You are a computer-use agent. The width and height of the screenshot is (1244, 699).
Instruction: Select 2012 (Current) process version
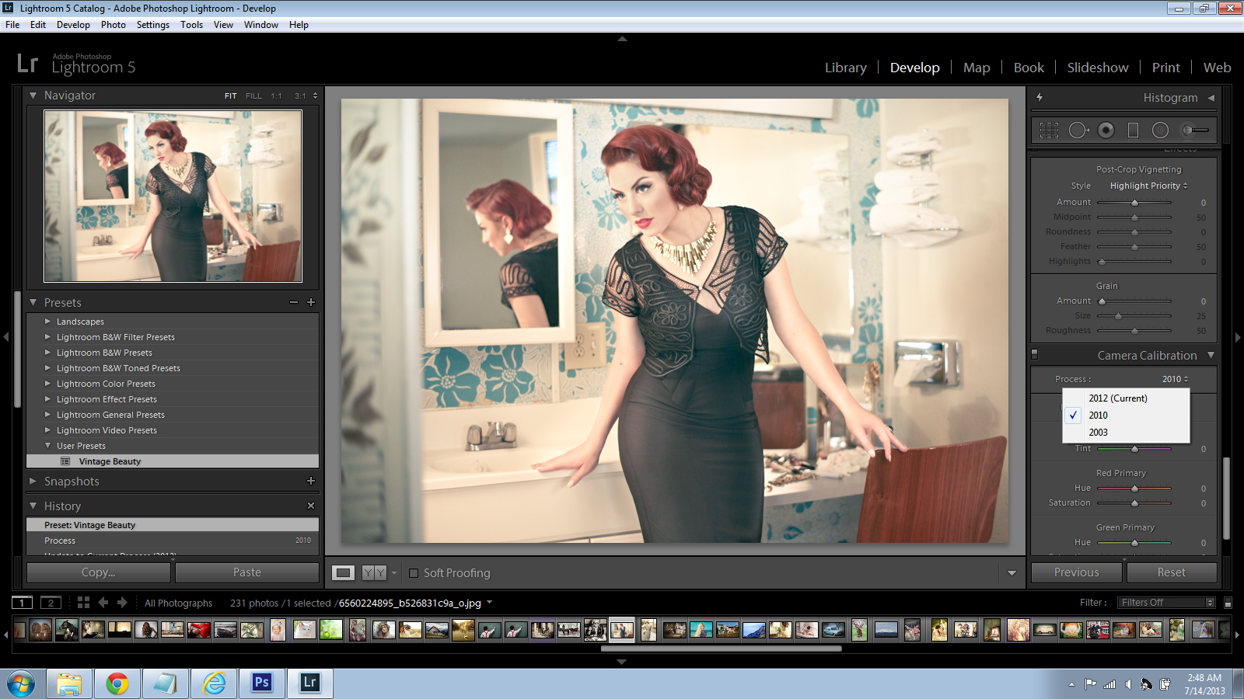pyautogui.click(x=1117, y=398)
